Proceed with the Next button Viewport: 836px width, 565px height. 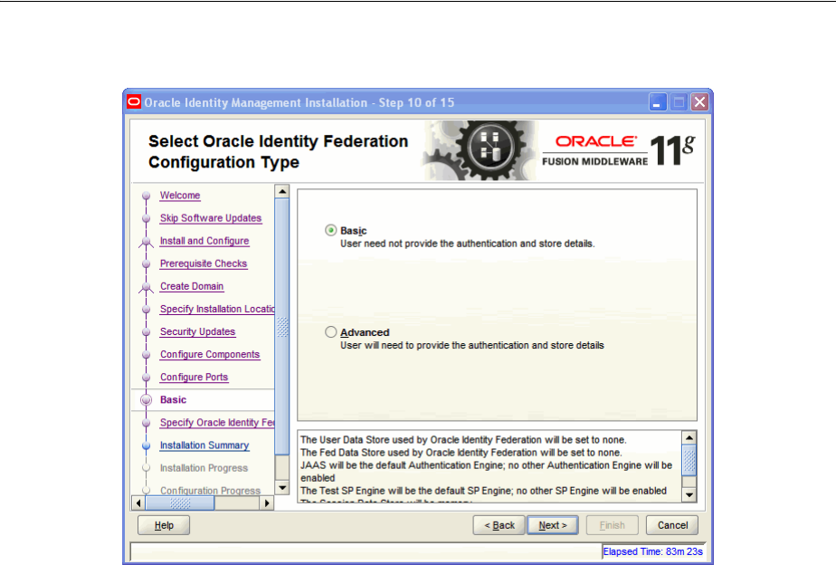(x=553, y=525)
